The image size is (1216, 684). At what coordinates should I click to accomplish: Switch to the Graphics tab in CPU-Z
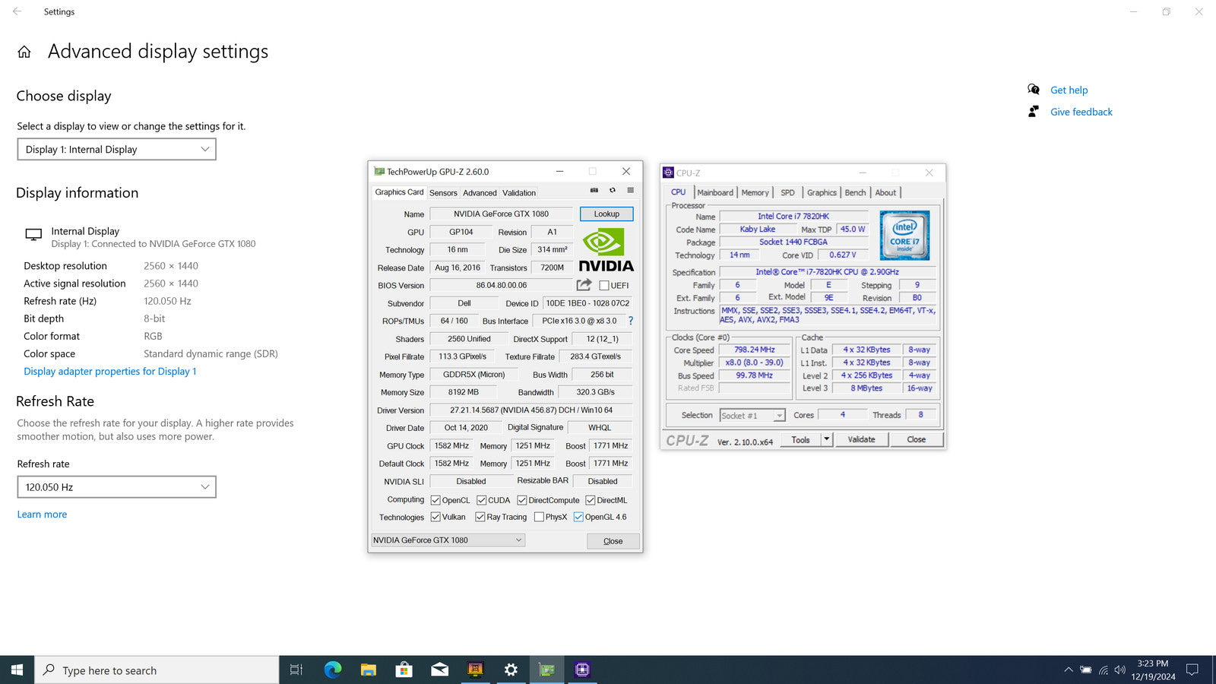pyautogui.click(x=822, y=193)
